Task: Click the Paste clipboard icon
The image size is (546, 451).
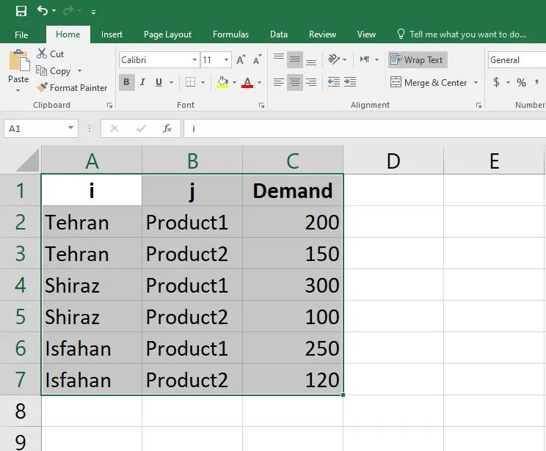Action: coord(18,67)
